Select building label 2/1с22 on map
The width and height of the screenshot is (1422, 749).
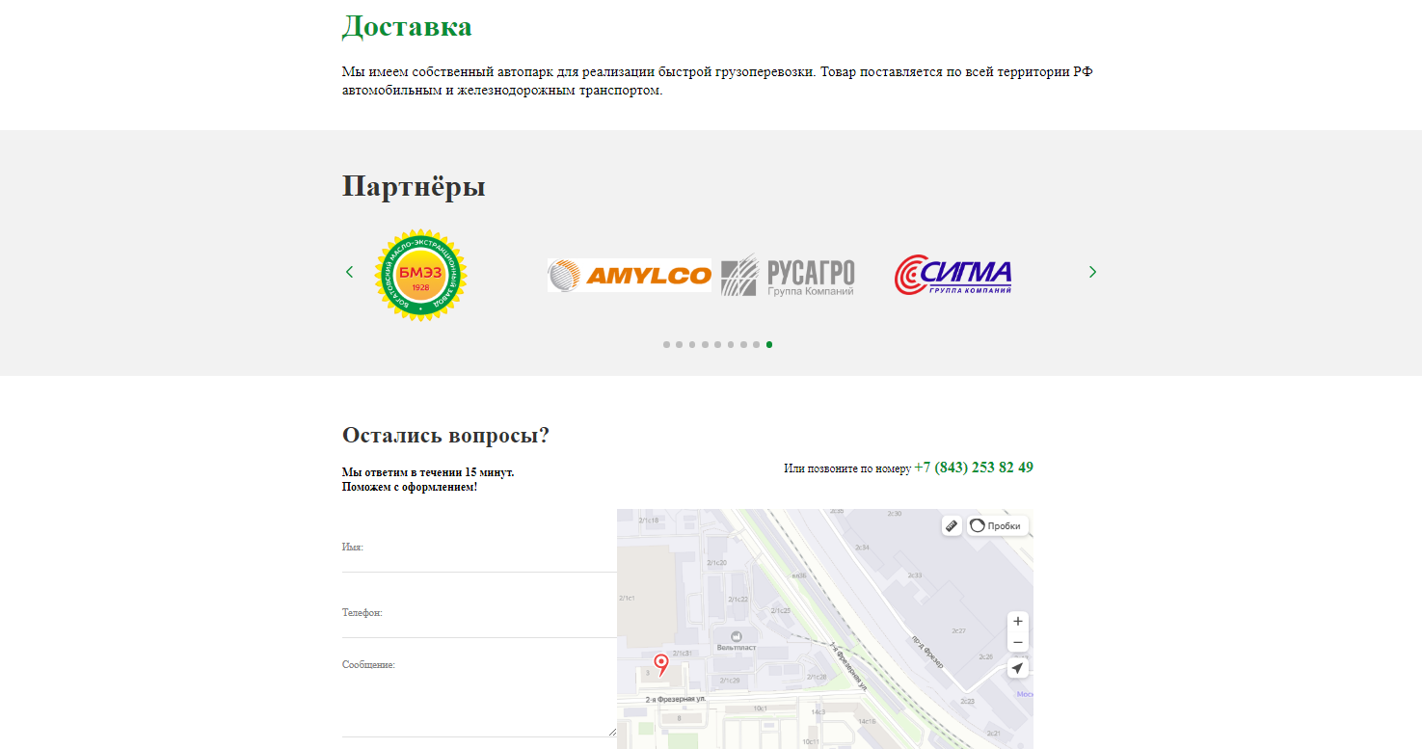coord(738,600)
